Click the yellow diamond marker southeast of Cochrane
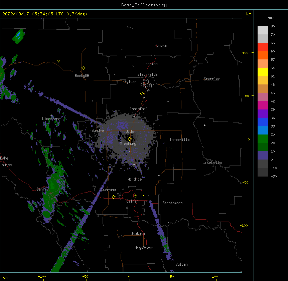 pos(114,197)
